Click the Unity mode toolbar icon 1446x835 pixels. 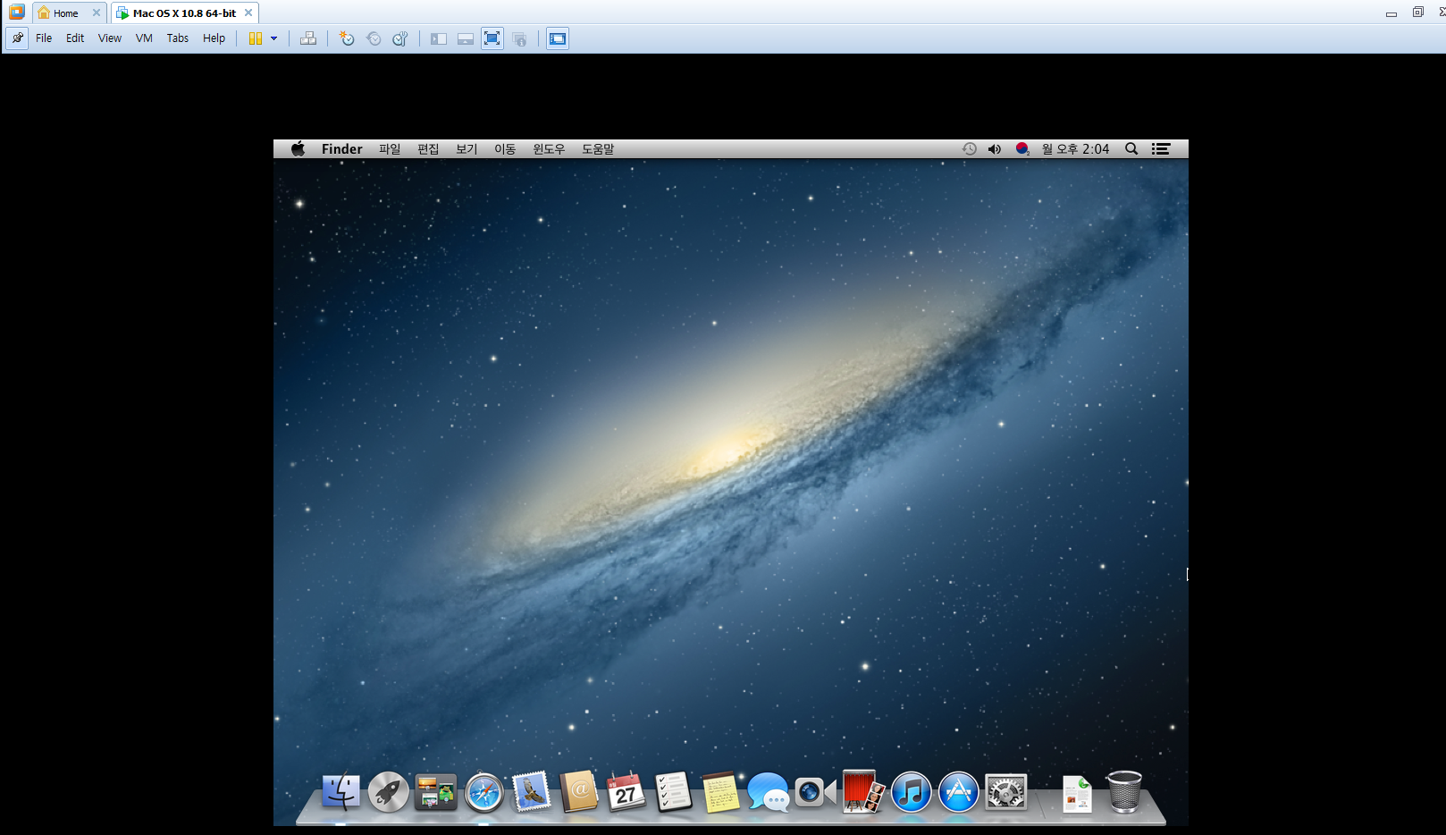(x=519, y=38)
